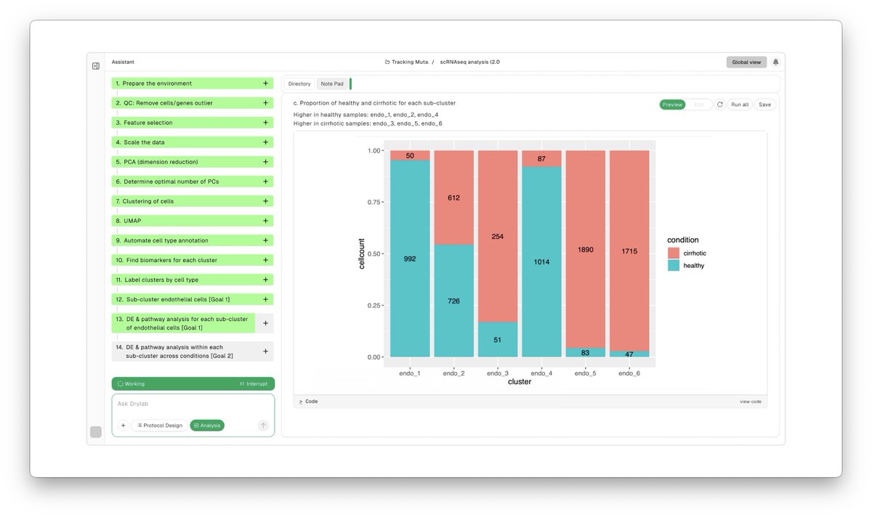Click the gray square icon at sidebar bottom

pos(96,432)
